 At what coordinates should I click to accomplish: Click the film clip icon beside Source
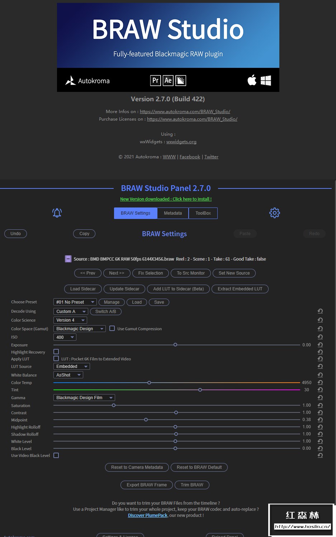click(68, 259)
